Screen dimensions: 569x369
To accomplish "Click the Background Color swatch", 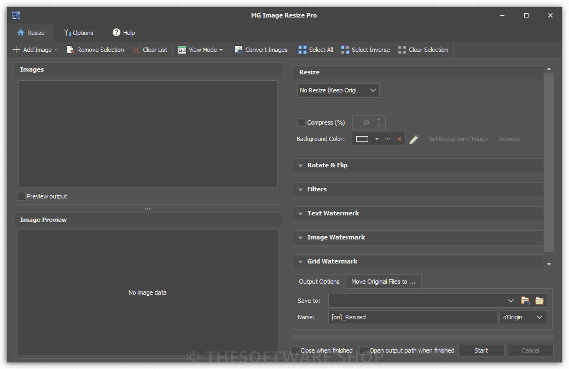I will click(362, 139).
